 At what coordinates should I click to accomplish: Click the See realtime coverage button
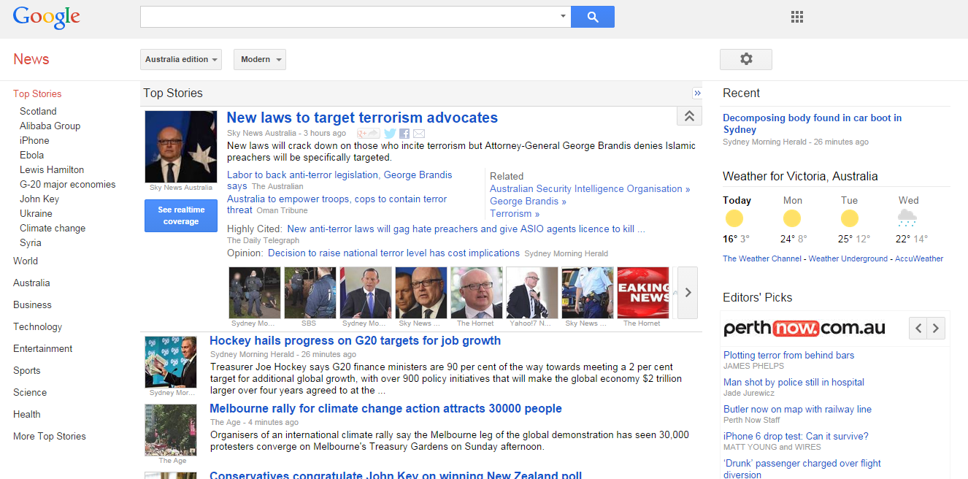(181, 215)
